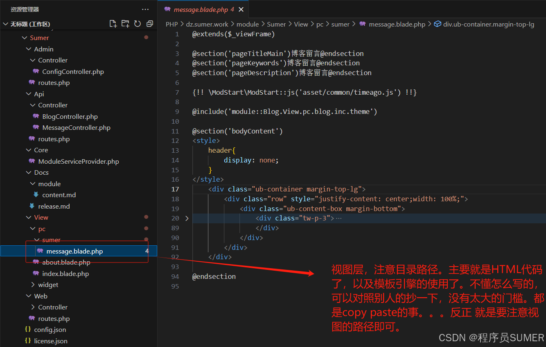Click div.ub-container.margin-top-lg breadcrumb symbol

tap(488, 24)
